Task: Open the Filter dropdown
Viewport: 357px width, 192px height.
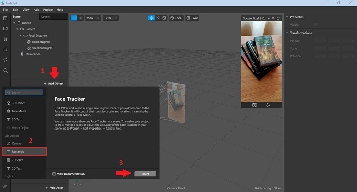Action: tap(111, 18)
